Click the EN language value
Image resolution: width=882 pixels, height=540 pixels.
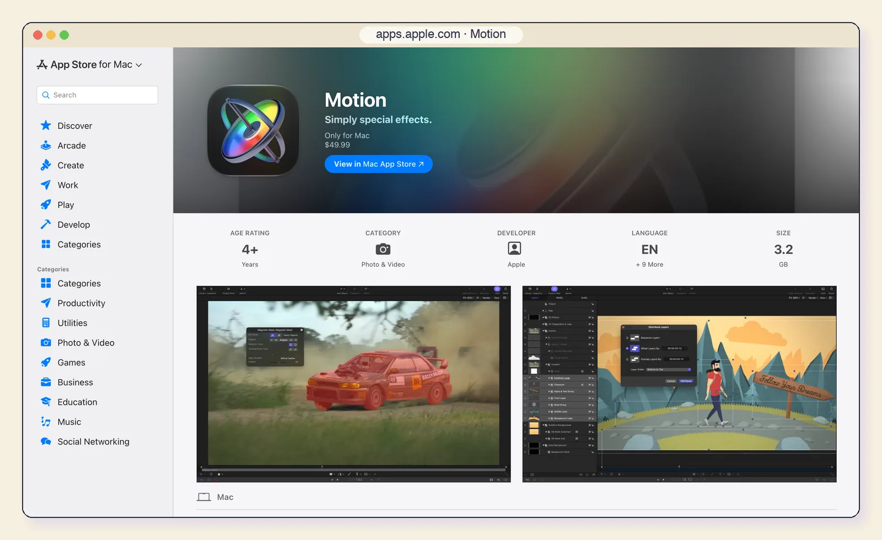[x=649, y=250]
